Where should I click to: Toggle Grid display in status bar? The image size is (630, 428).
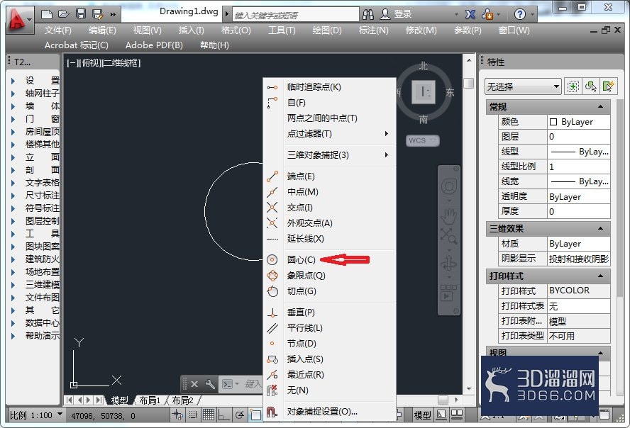pyautogui.click(x=208, y=415)
